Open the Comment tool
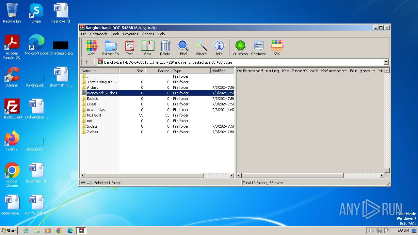 (x=259, y=48)
